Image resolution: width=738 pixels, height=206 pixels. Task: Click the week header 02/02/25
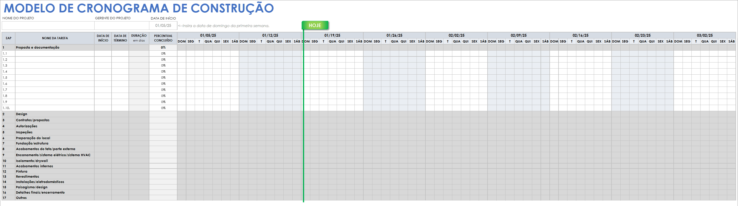point(456,35)
